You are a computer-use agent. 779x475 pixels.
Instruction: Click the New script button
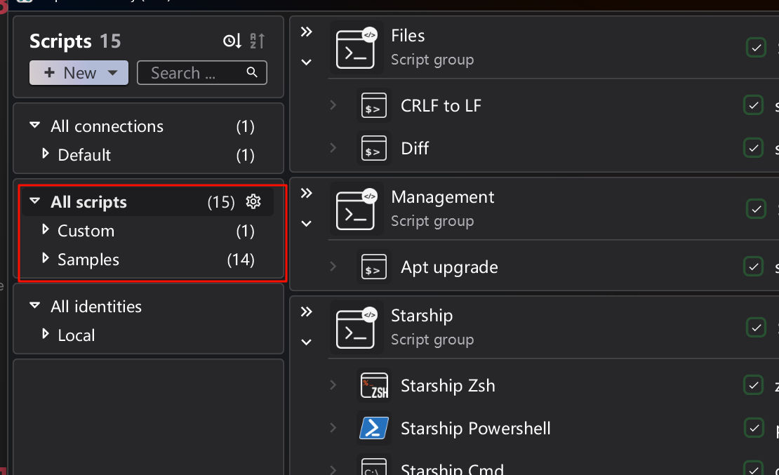coord(70,73)
